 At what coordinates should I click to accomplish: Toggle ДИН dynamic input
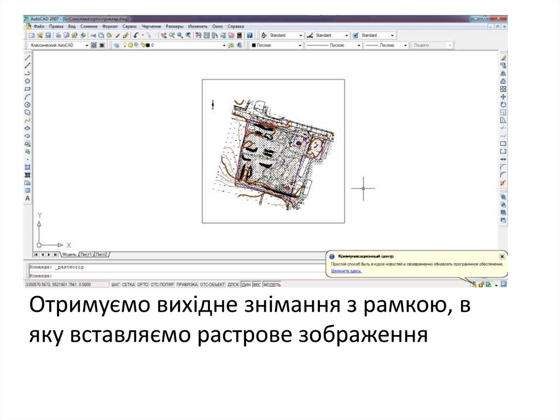click(x=246, y=285)
